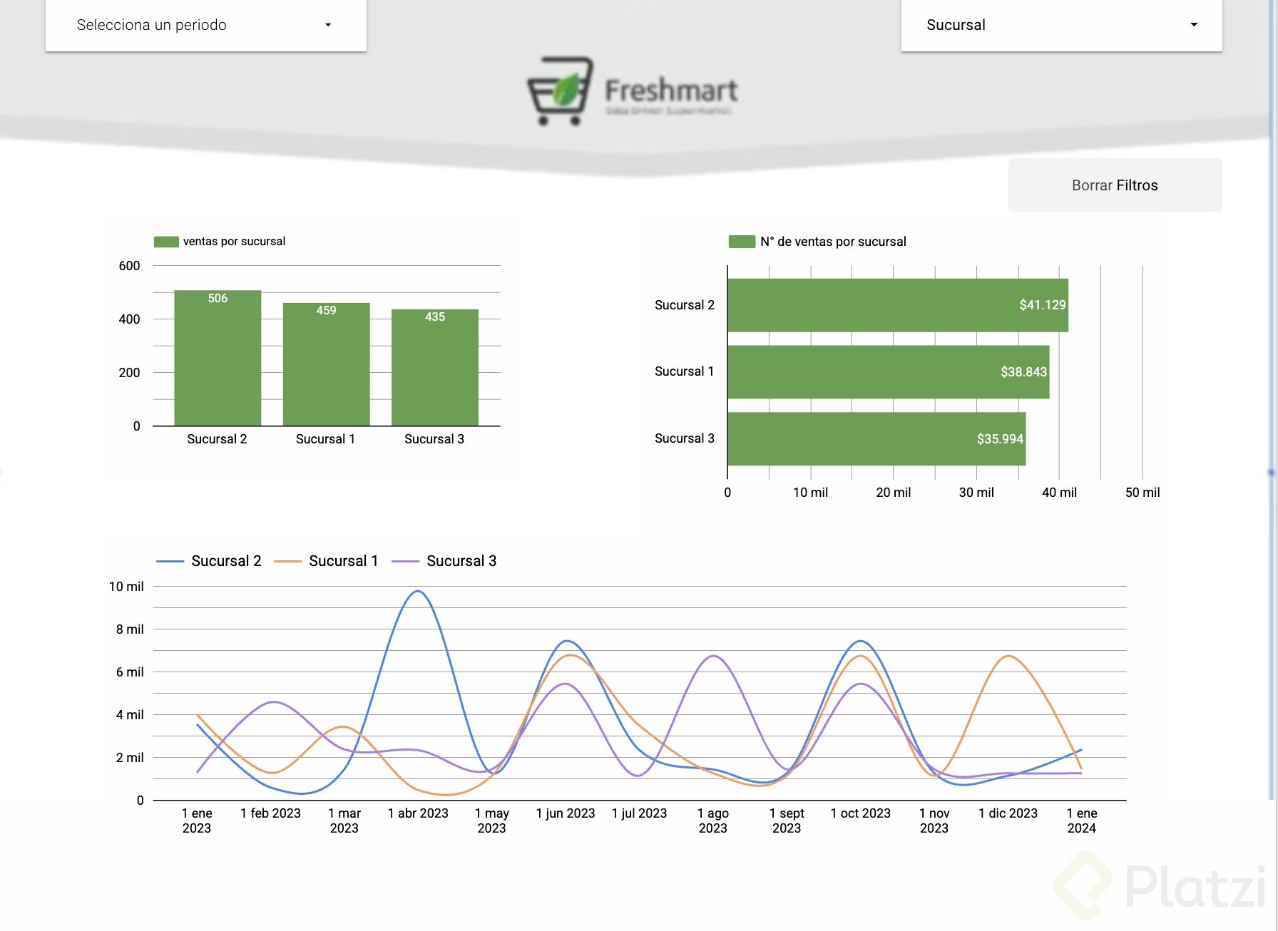Click the '1 abr 2023' axis label
The width and height of the screenshot is (1278, 931).
[418, 813]
